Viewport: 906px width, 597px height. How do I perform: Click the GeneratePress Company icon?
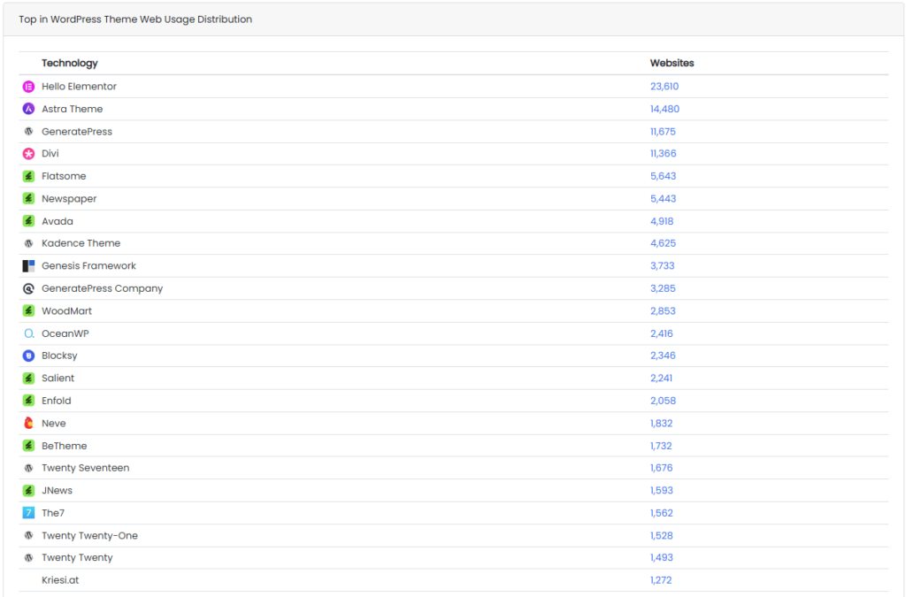(28, 288)
